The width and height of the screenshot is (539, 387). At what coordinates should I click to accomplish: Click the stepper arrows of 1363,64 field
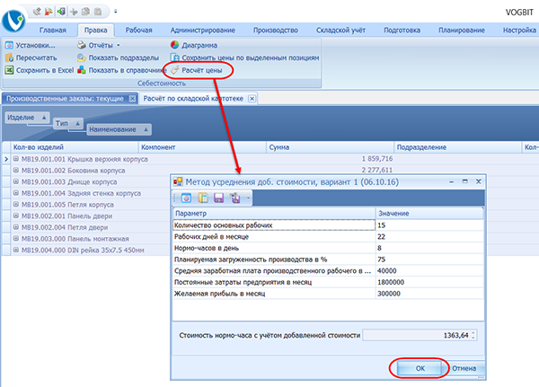pyautogui.click(x=473, y=335)
